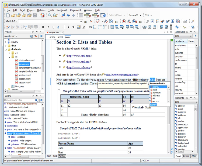Insert an ordered list icon
Viewport: 202px width, 166px height.
(x=95, y=27)
